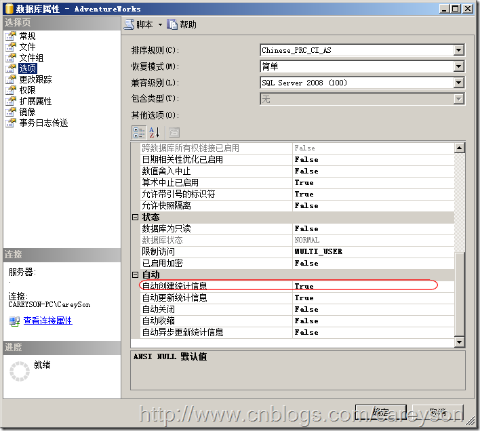
Task: Click the 确定 OK button
Action: (381, 412)
